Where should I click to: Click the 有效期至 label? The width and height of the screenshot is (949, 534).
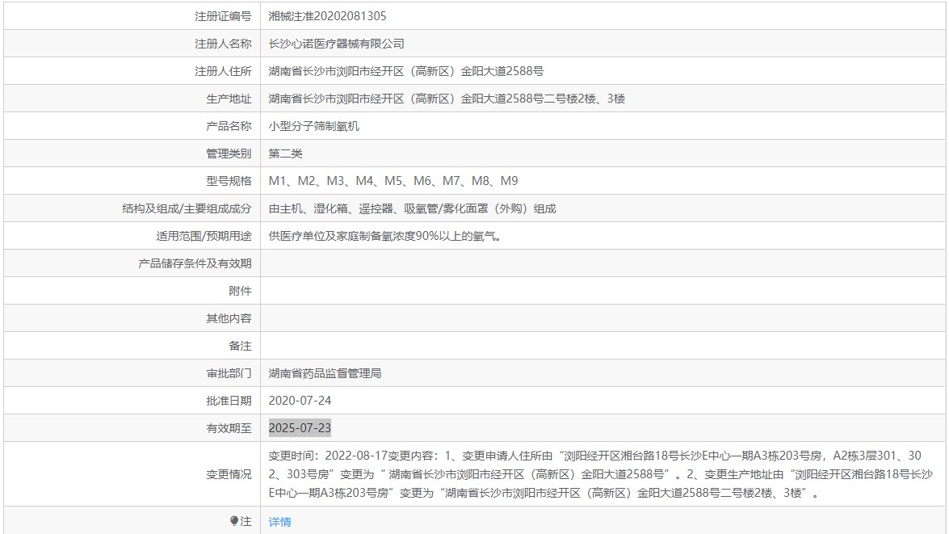point(229,428)
